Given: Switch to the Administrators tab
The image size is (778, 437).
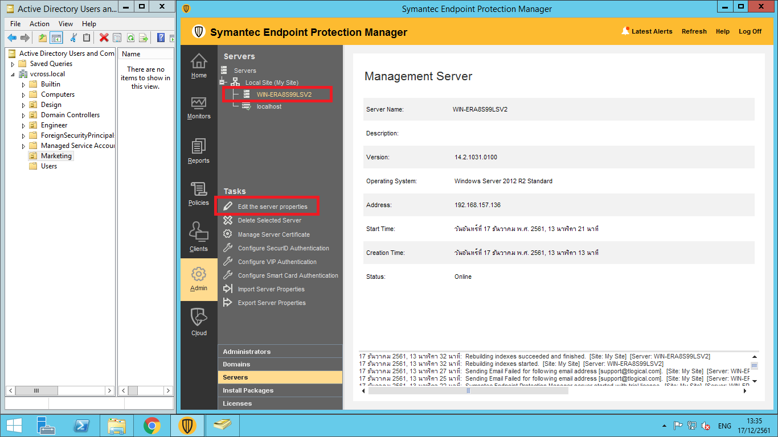Looking at the screenshot, I should pyautogui.click(x=247, y=352).
